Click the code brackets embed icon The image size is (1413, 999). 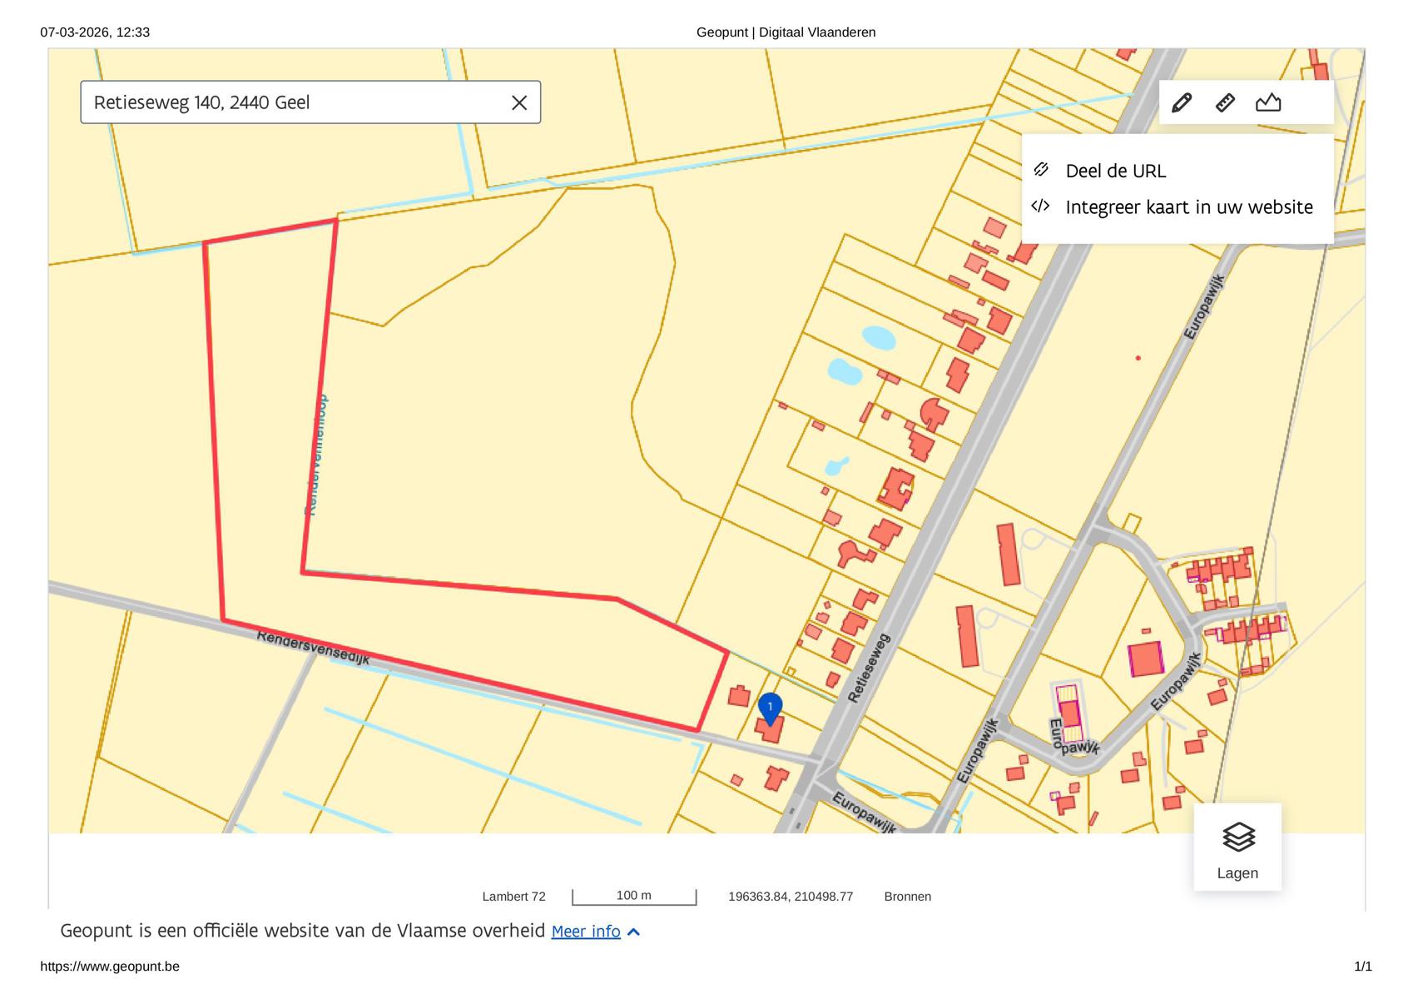(x=1040, y=206)
